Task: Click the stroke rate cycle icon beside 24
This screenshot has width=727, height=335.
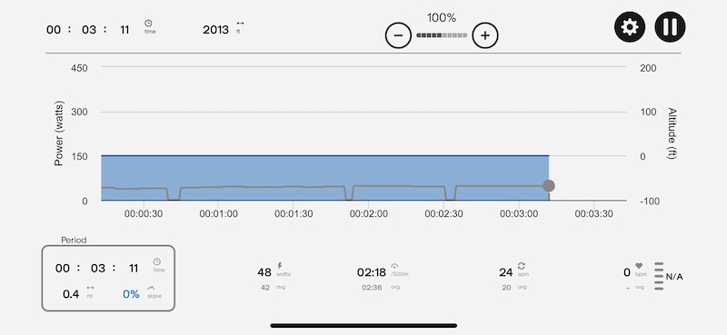Action: (521, 265)
